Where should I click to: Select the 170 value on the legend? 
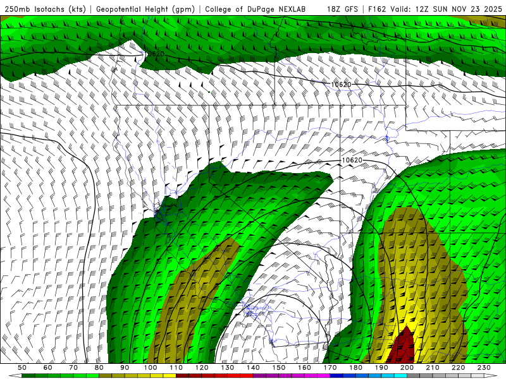[x=330, y=368]
